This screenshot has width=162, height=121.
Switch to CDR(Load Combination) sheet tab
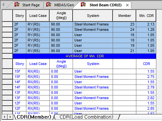click(86, 117)
